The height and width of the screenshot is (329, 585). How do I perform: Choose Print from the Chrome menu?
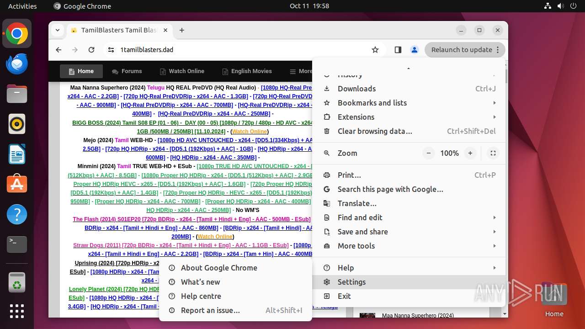(409, 175)
